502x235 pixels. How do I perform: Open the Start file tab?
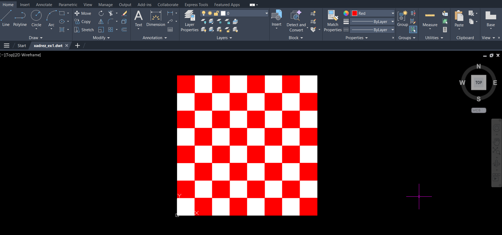22,45
